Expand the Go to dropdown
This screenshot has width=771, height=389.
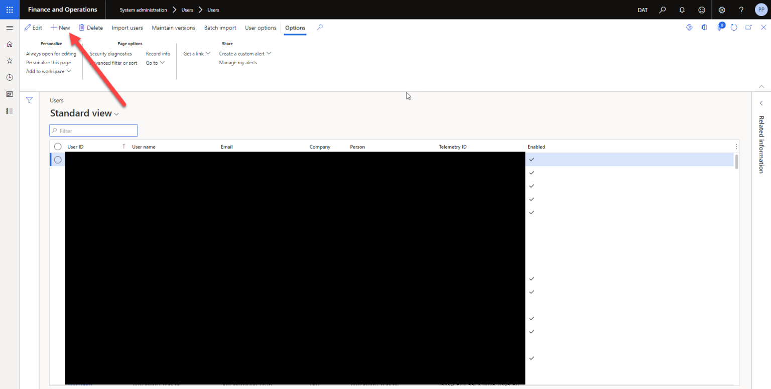pyautogui.click(x=155, y=63)
